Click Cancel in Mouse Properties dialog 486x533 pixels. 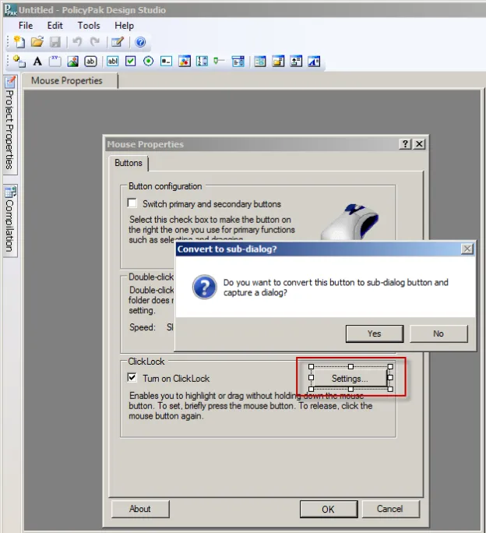(x=390, y=509)
